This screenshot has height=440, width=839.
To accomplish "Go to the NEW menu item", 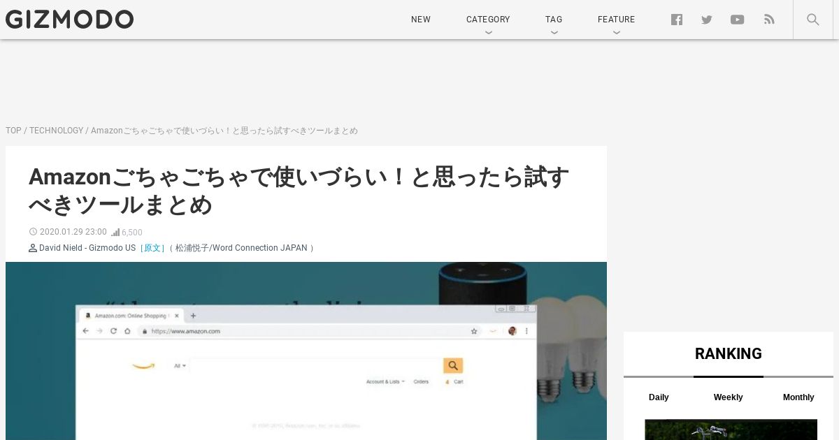I will pos(421,20).
